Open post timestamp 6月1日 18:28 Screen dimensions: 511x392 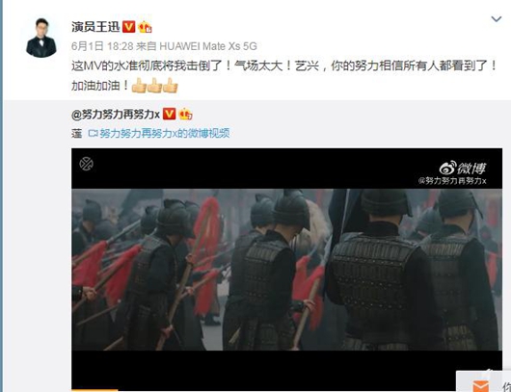click(x=102, y=46)
